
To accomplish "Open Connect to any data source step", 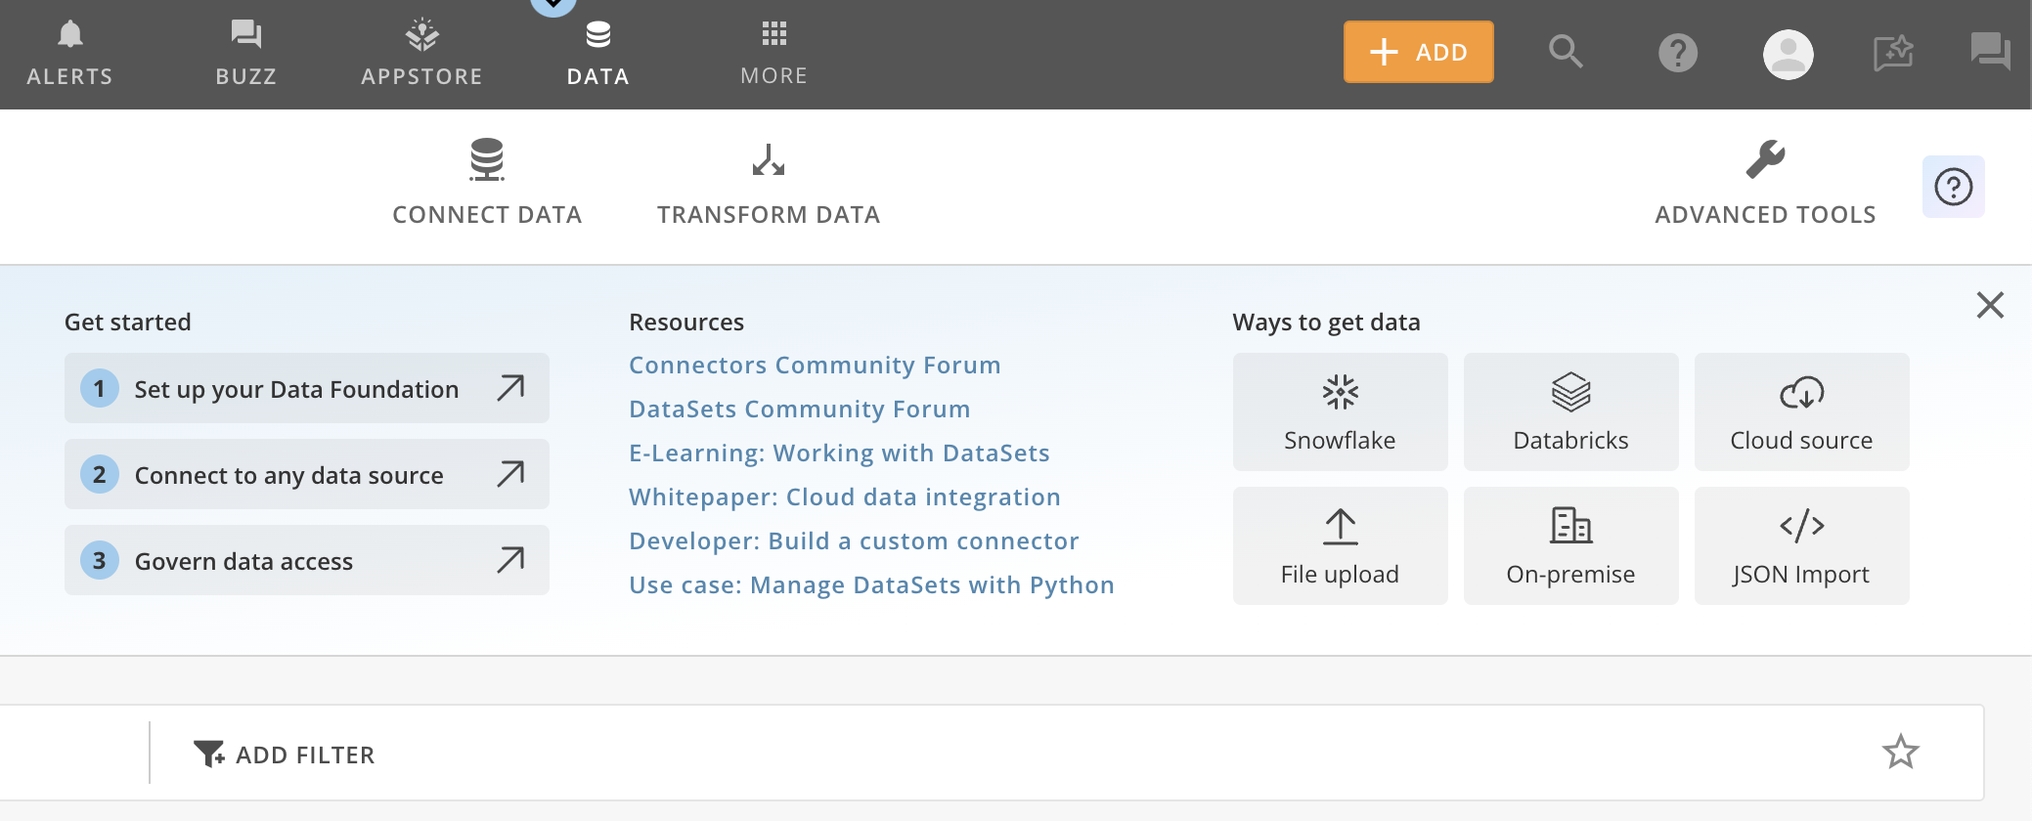I will click(x=306, y=474).
